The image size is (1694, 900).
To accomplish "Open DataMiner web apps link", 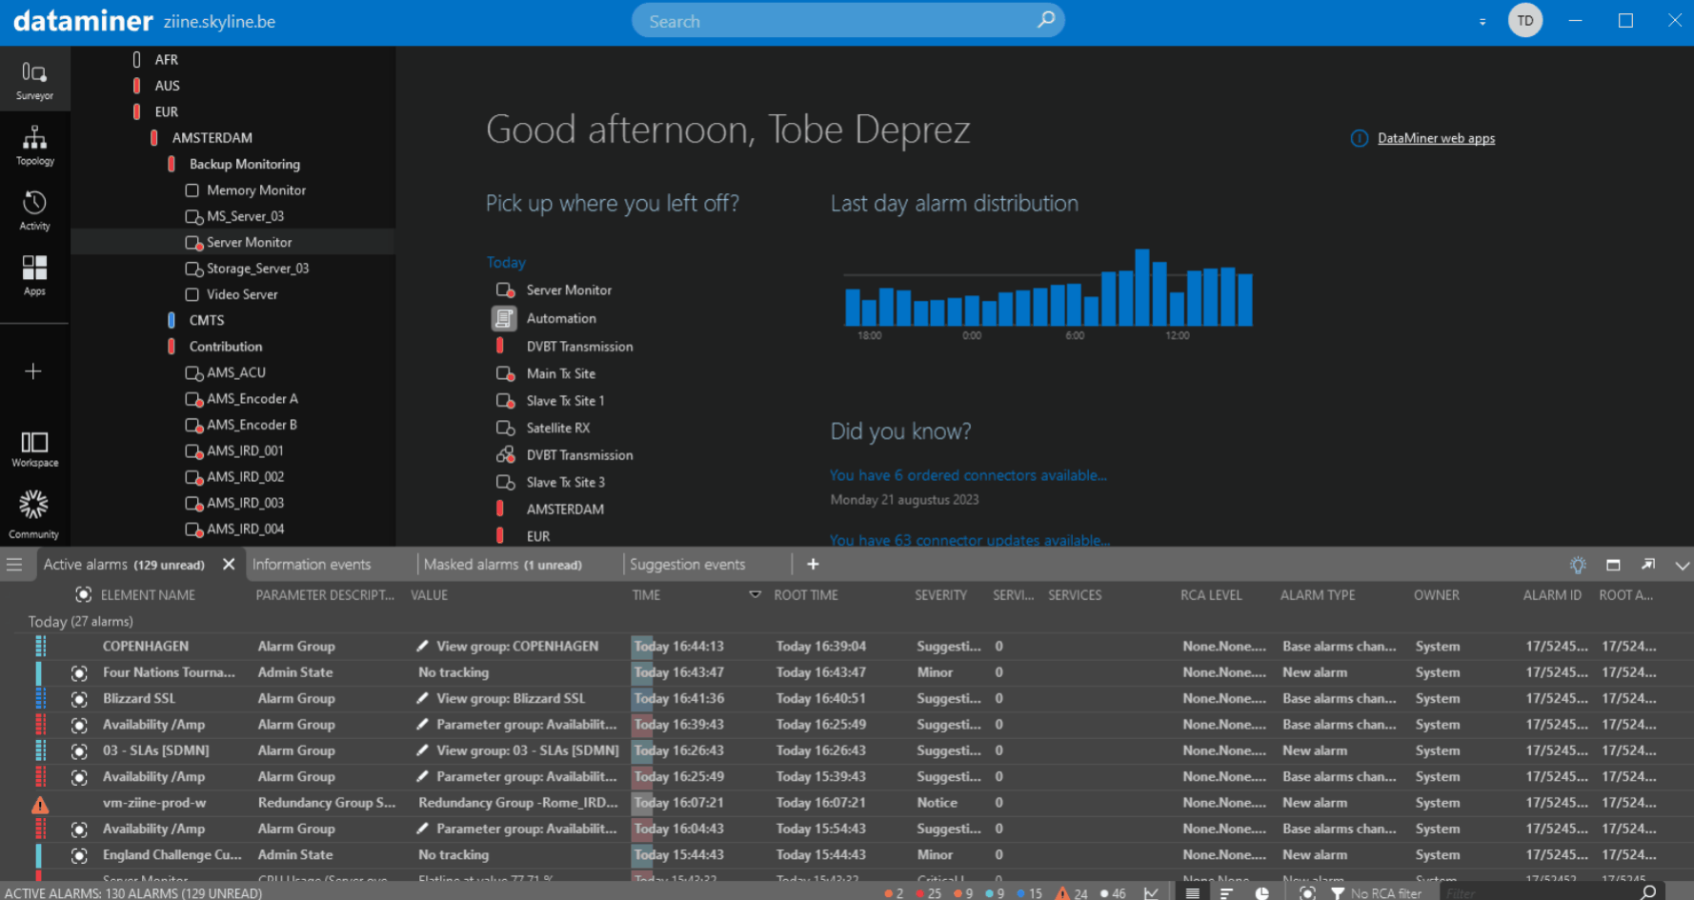I will [1436, 138].
